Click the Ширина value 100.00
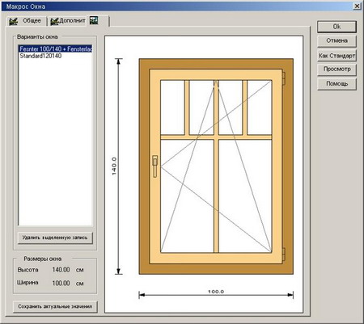The height and width of the screenshot is (324, 364). tap(61, 284)
